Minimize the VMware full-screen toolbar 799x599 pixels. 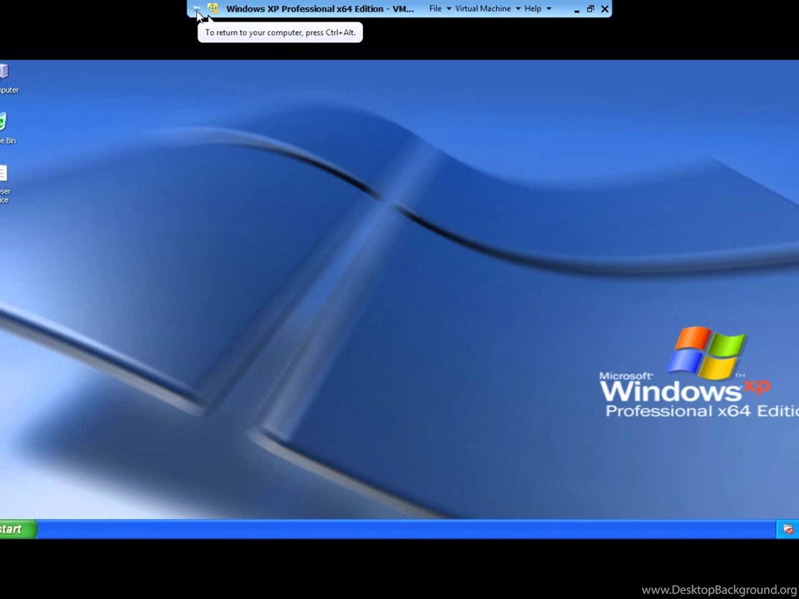577,9
